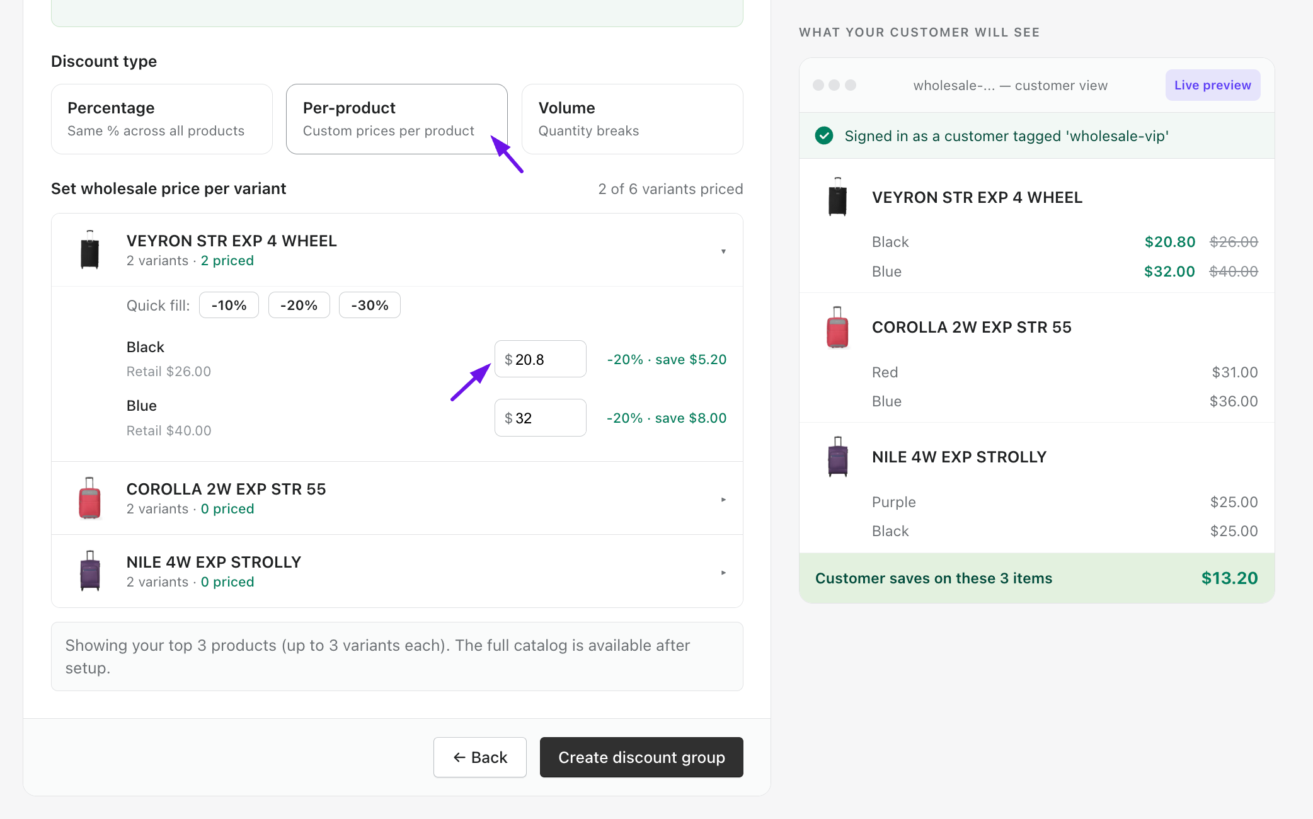Go back with the Back button
The image size is (1313, 819).
[480, 757]
